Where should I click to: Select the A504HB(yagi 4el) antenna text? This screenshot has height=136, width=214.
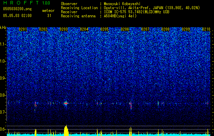[120, 16]
